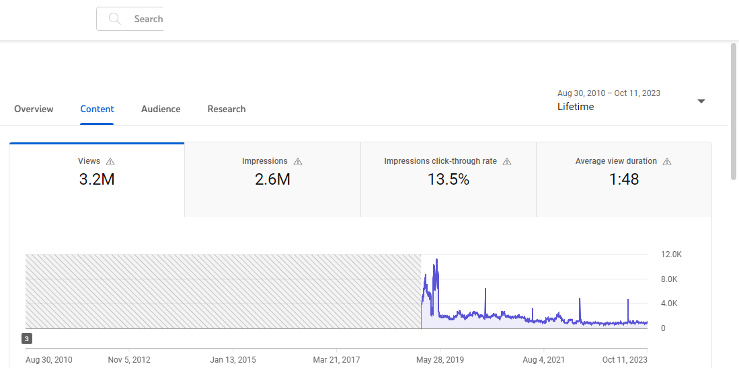Viewport: 739px width, 368px height.
Task: Click inside the Search input field
Action: click(130, 19)
